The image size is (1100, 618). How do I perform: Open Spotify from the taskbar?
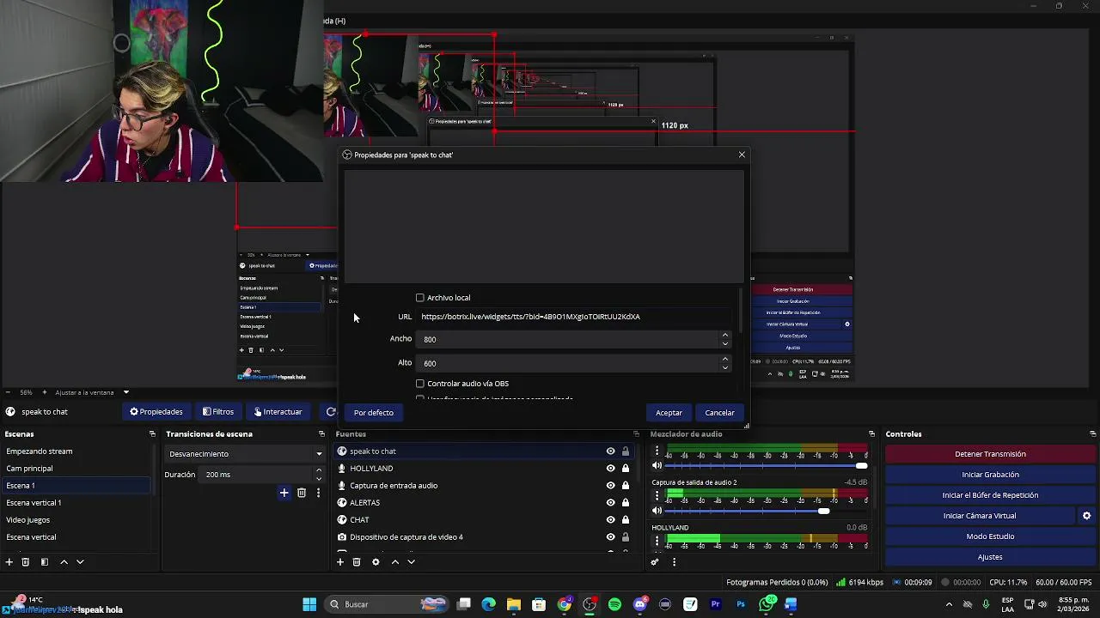(x=614, y=604)
